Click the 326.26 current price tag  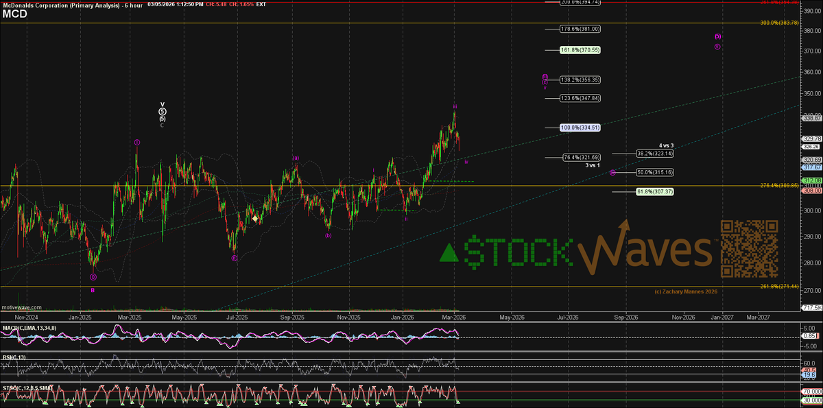coord(811,146)
